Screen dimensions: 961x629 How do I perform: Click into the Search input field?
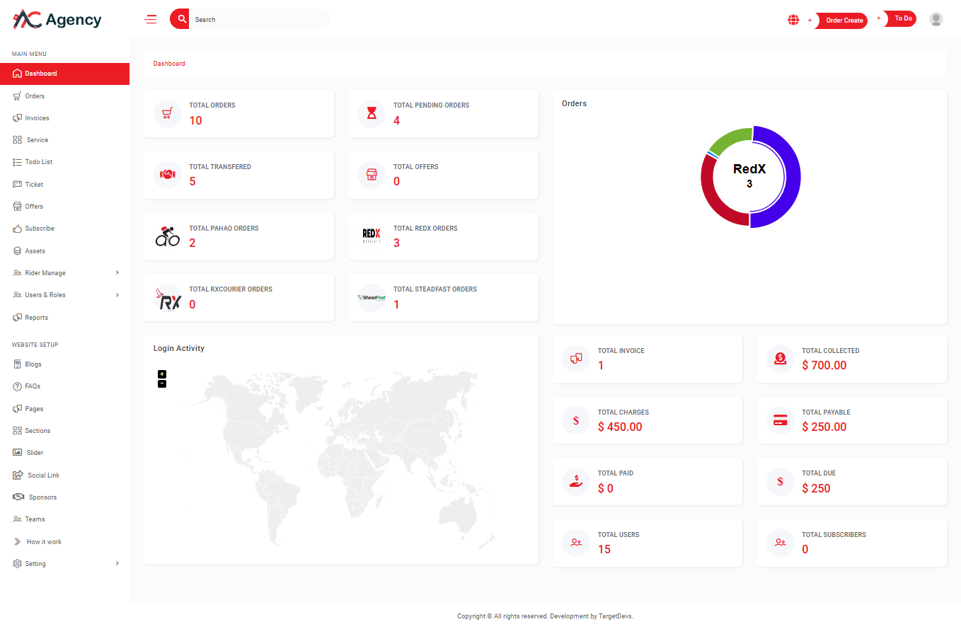point(258,20)
